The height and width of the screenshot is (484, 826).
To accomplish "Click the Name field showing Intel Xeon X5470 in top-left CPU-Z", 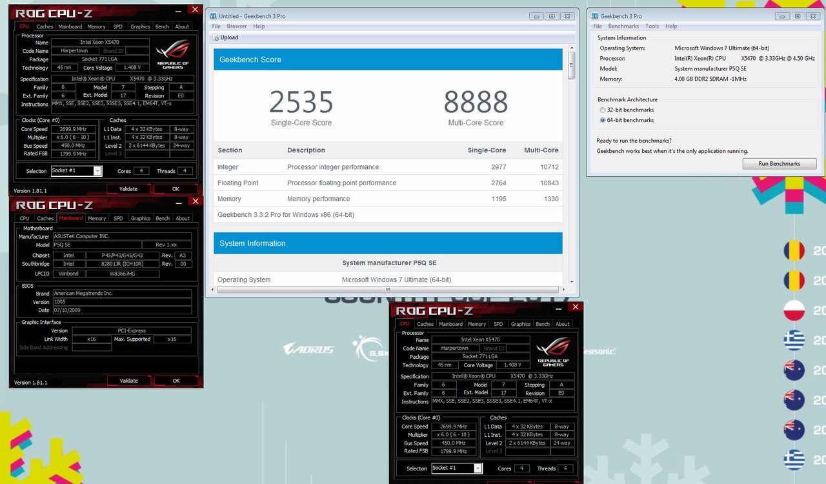I will point(101,42).
